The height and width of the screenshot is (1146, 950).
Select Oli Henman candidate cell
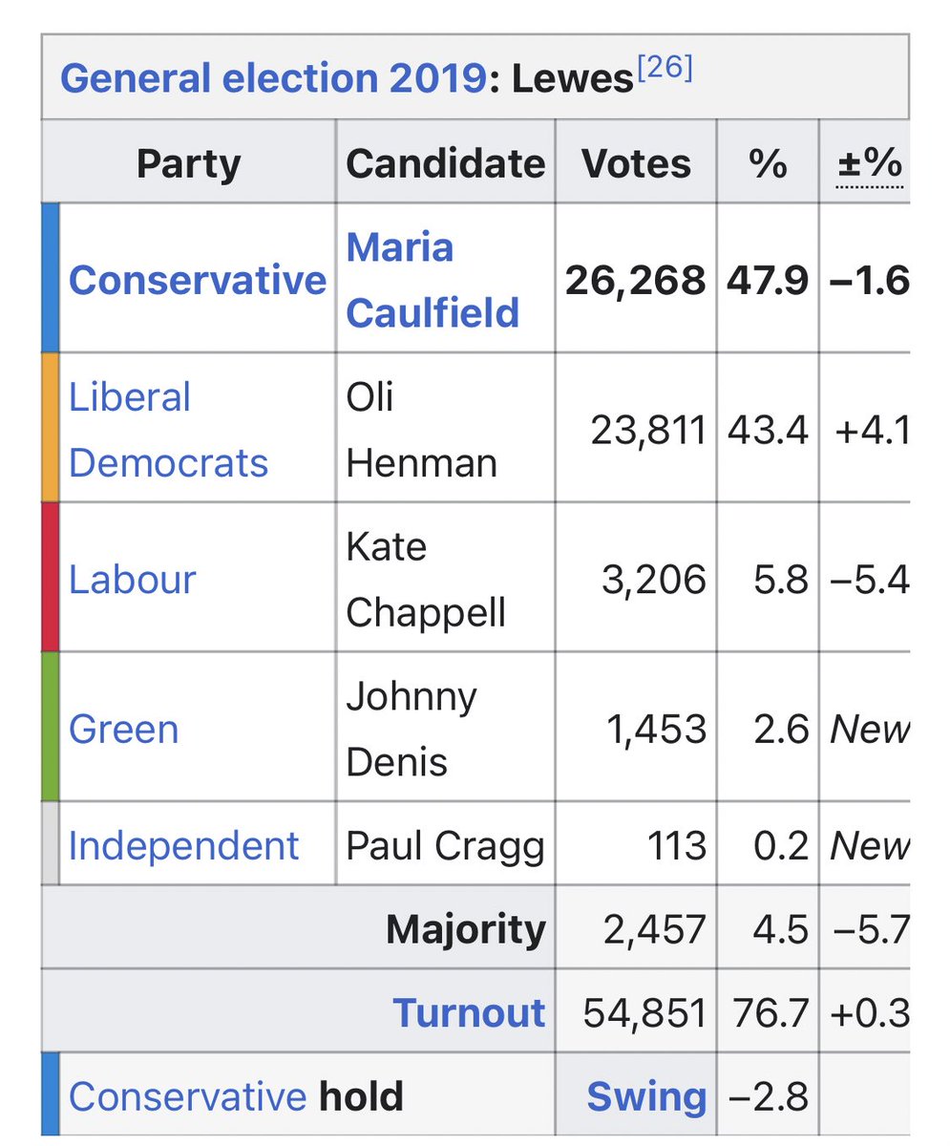pyautogui.click(x=445, y=429)
